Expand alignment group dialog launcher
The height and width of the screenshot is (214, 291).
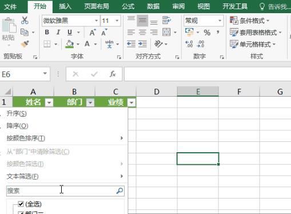pos(177,57)
